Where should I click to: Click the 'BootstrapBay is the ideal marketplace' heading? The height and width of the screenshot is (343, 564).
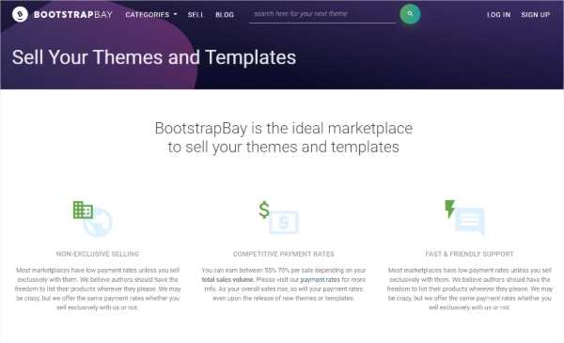coord(284,137)
